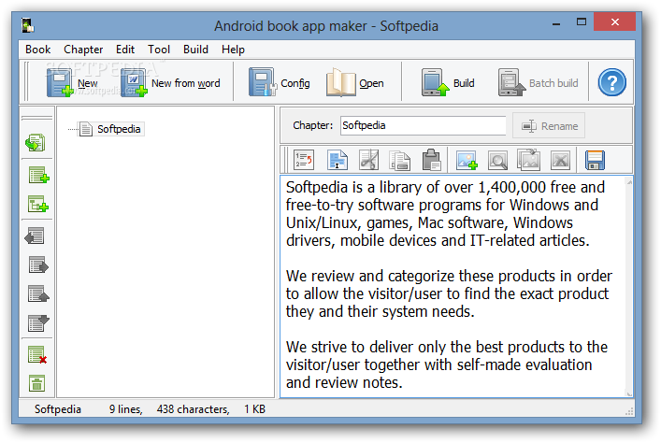Click the remove image X icon
This screenshot has height=443, width=661.
click(x=560, y=160)
